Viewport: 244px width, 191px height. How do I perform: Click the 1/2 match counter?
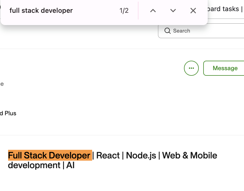click(124, 11)
